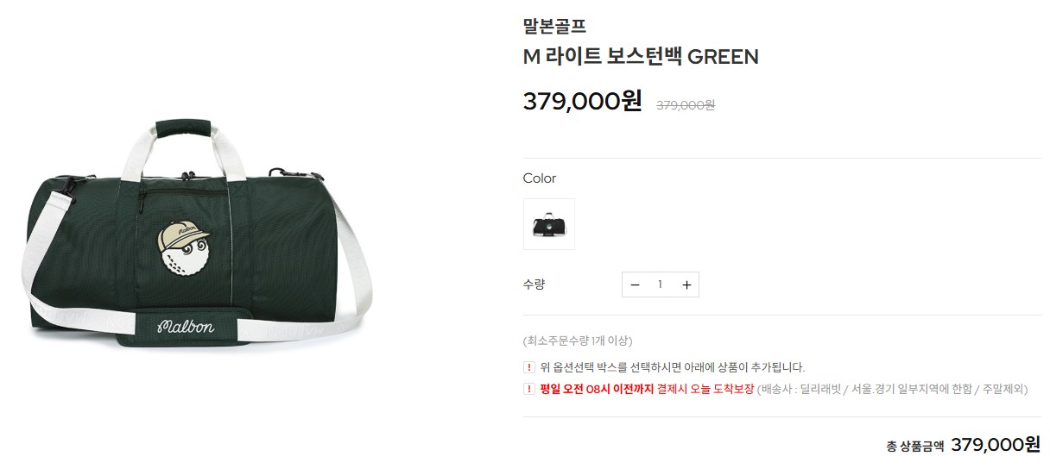Click the golf ball character patch
The width and height of the screenshot is (1050, 469).
click(185, 247)
